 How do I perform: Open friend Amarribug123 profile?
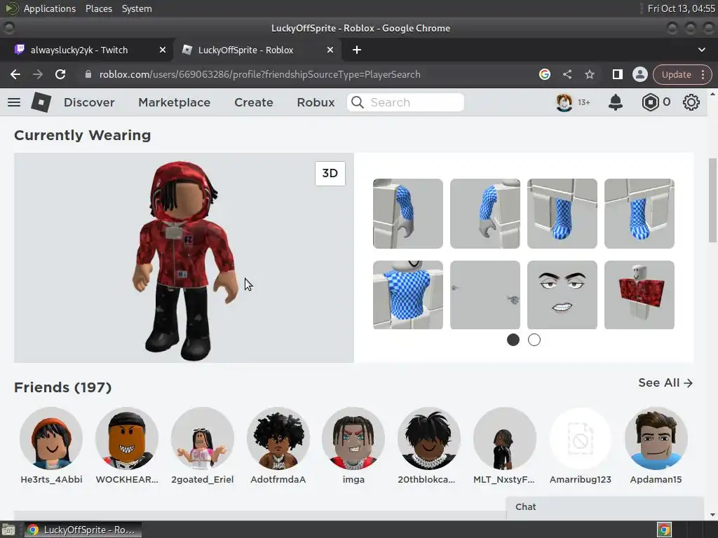point(580,446)
